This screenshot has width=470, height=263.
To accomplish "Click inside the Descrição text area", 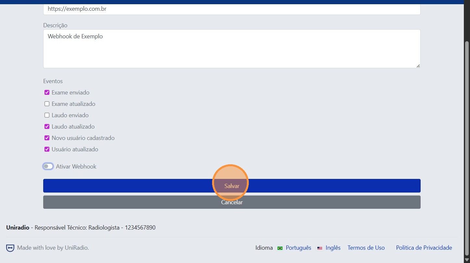I will point(232,49).
